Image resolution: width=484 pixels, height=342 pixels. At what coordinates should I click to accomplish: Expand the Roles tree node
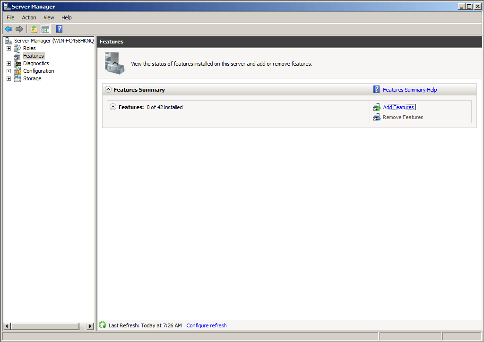(9, 48)
